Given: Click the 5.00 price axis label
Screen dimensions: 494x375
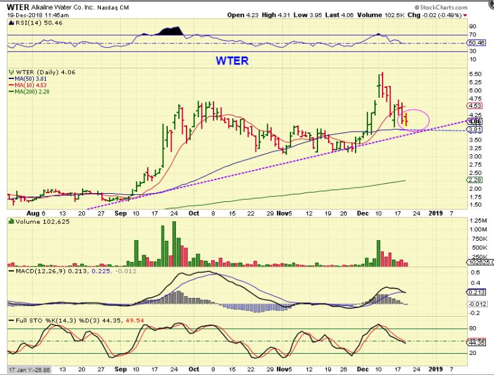Looking at the screenshot, I should coord(475,90).
